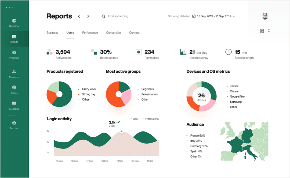Image resolution: width=290 pixels, height=178 pixels.
Task: Open the Members people icon
Action: 14,72
